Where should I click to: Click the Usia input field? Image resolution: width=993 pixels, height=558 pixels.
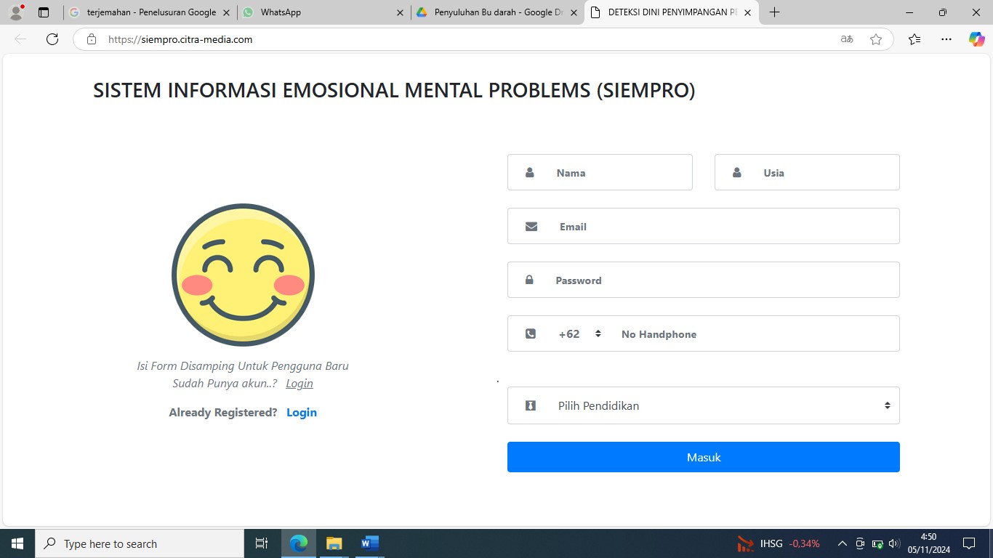pyautogui.click(x=807, y=172)
